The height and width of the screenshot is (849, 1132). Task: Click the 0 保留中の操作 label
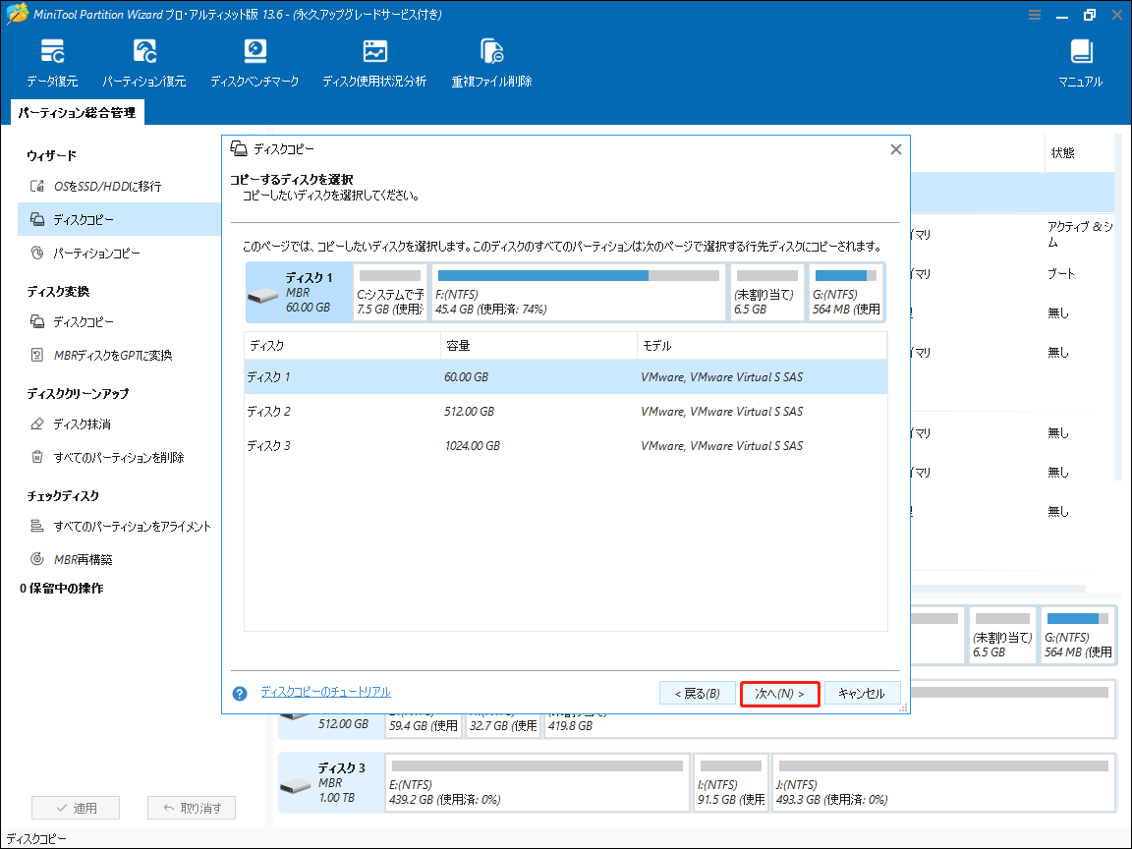pyautogui.click(x=61, y=589)
